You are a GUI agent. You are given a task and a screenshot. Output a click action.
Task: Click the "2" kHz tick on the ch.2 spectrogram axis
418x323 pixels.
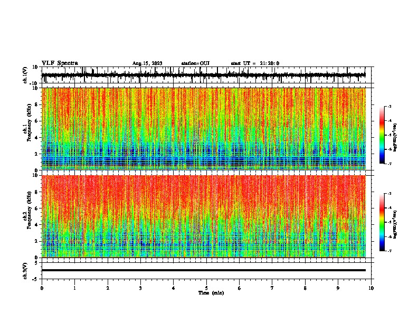point(36,241)
